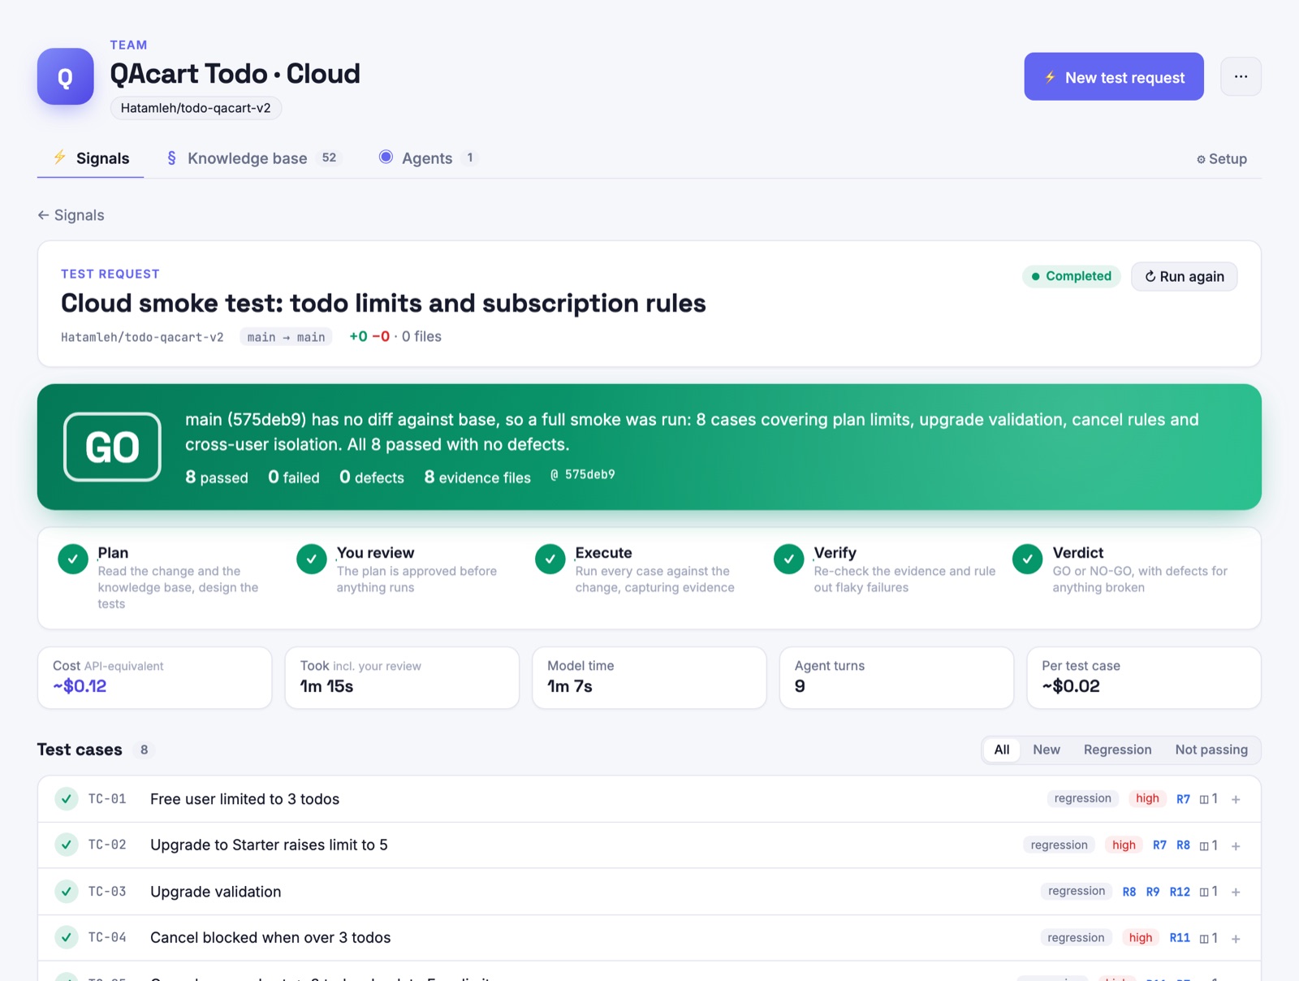Viewport: 1299px width, 981px height.
Task: Click the purple Q team logo
Action: 66,76
